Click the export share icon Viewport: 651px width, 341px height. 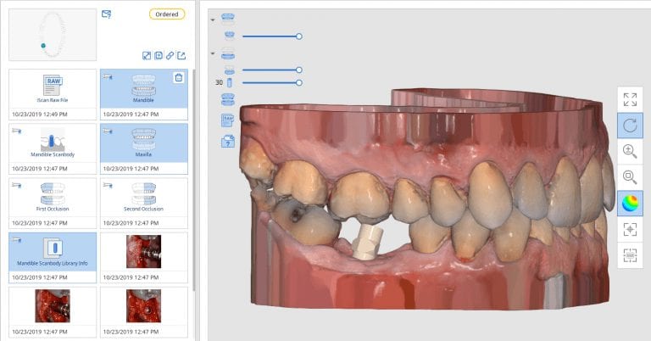(181, 56)
